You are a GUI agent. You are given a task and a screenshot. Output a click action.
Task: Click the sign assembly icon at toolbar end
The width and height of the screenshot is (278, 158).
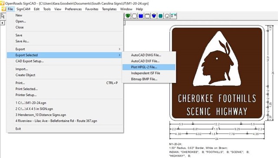click(x=174, y=16)
